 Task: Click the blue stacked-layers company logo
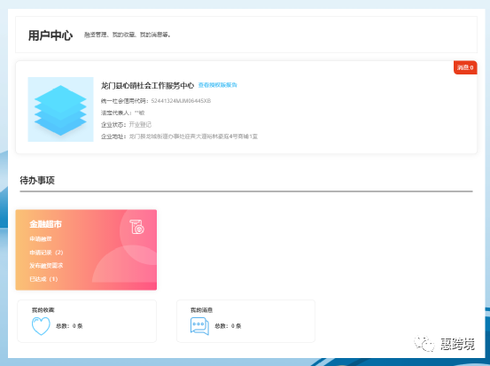(x=60, y=109)
